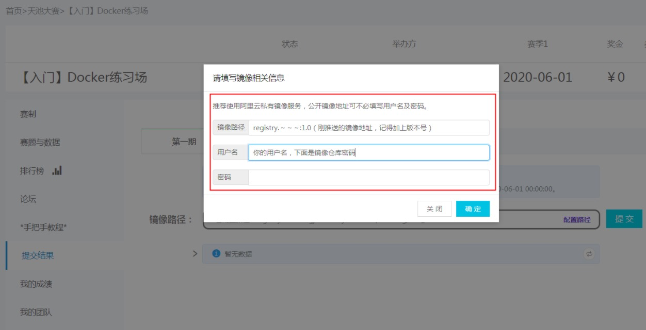Click the 密码 input field
Screen dimensions: 646x330
coord(368,177)
